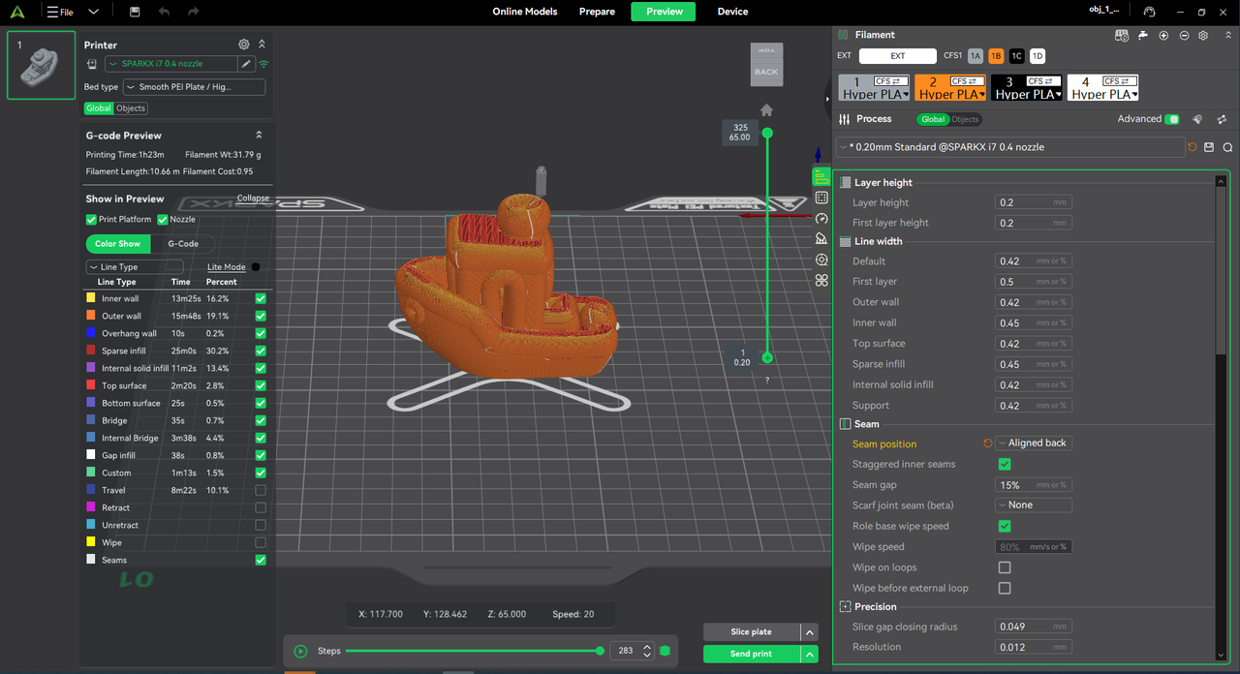Screen dimensions: 1240x674
Task: Add a filament with the plus icon
Action: tap(1163, 35)
